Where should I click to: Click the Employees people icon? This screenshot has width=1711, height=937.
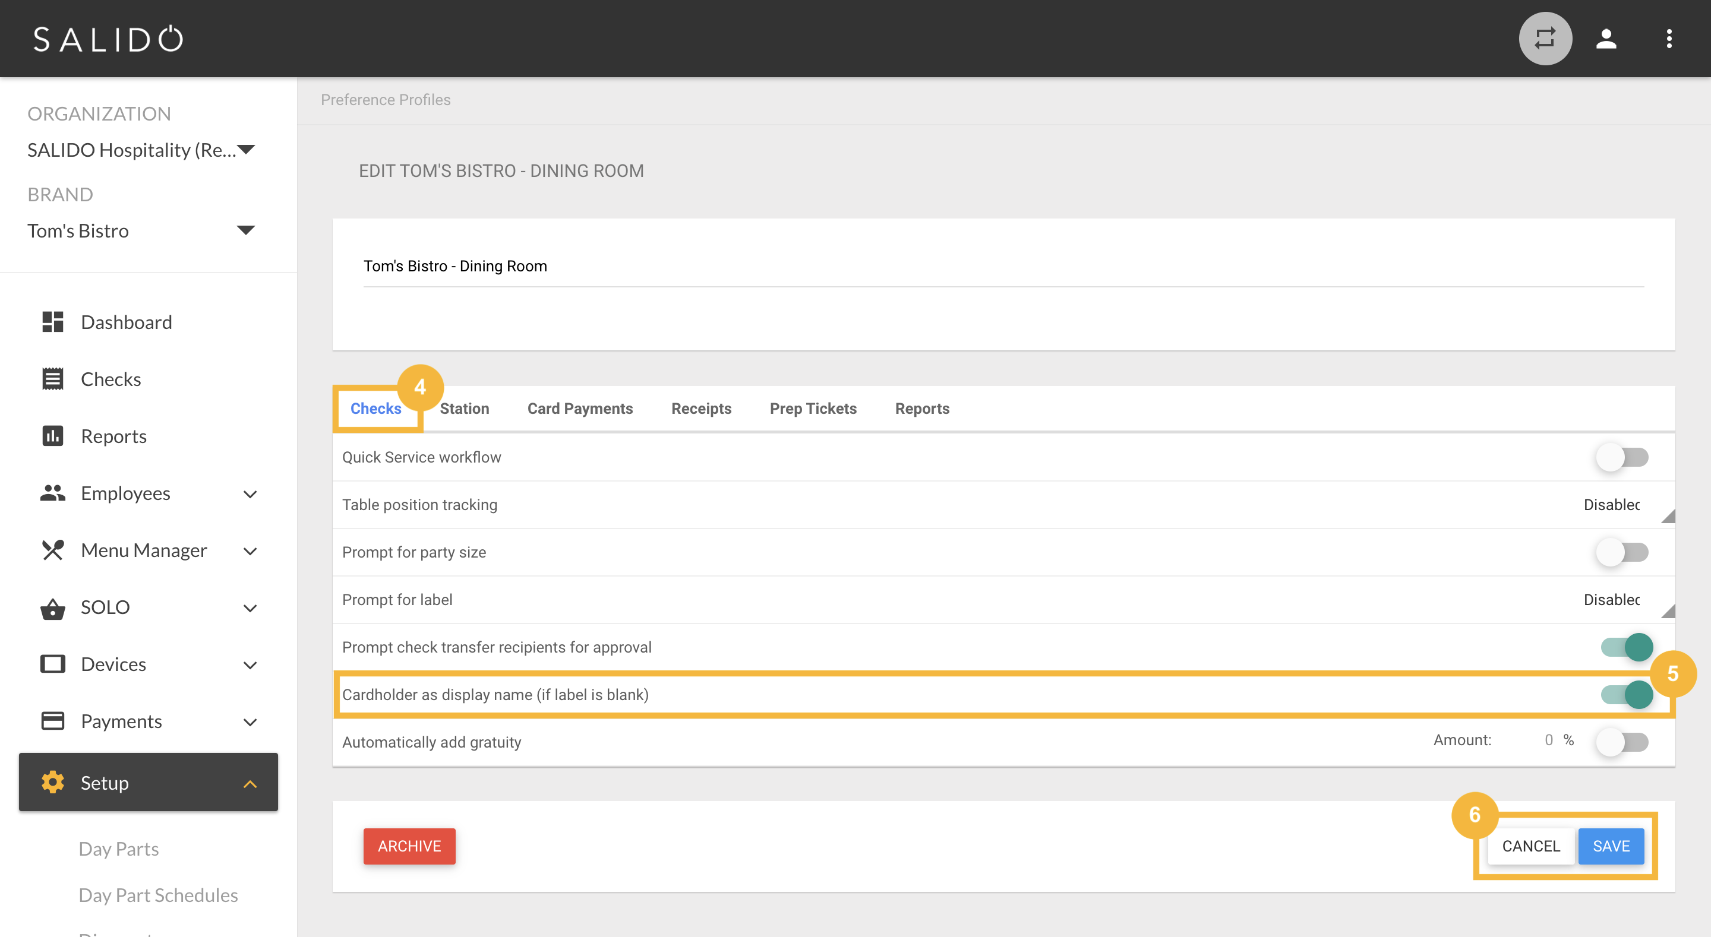coord(52,493)
